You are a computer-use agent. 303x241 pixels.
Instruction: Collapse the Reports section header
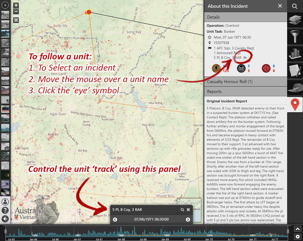(245, 92)
